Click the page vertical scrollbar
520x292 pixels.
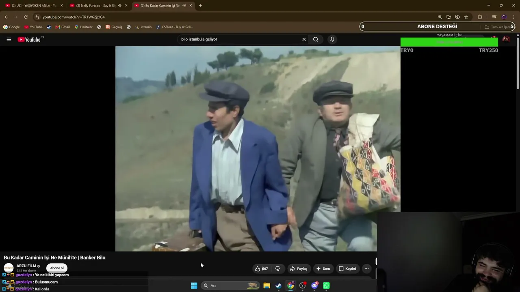pos(518,63)
